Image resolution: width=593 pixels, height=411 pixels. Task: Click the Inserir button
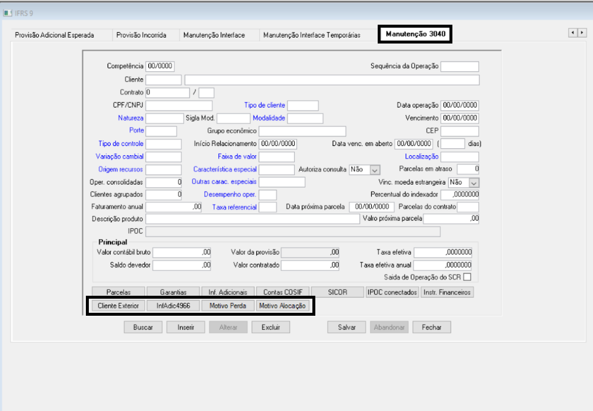click(x=186, y=328)
